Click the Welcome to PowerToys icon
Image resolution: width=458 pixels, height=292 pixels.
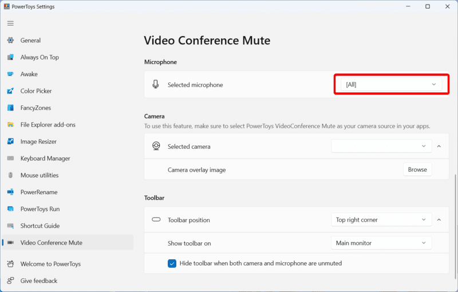pyautogui.click(x=10, y=264)
